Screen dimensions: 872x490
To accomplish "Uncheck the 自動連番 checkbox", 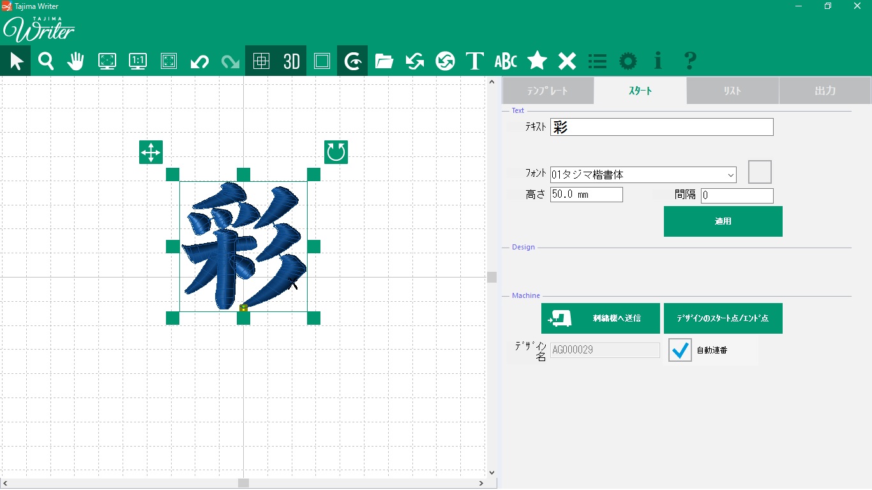I will (x=680, y=350).
